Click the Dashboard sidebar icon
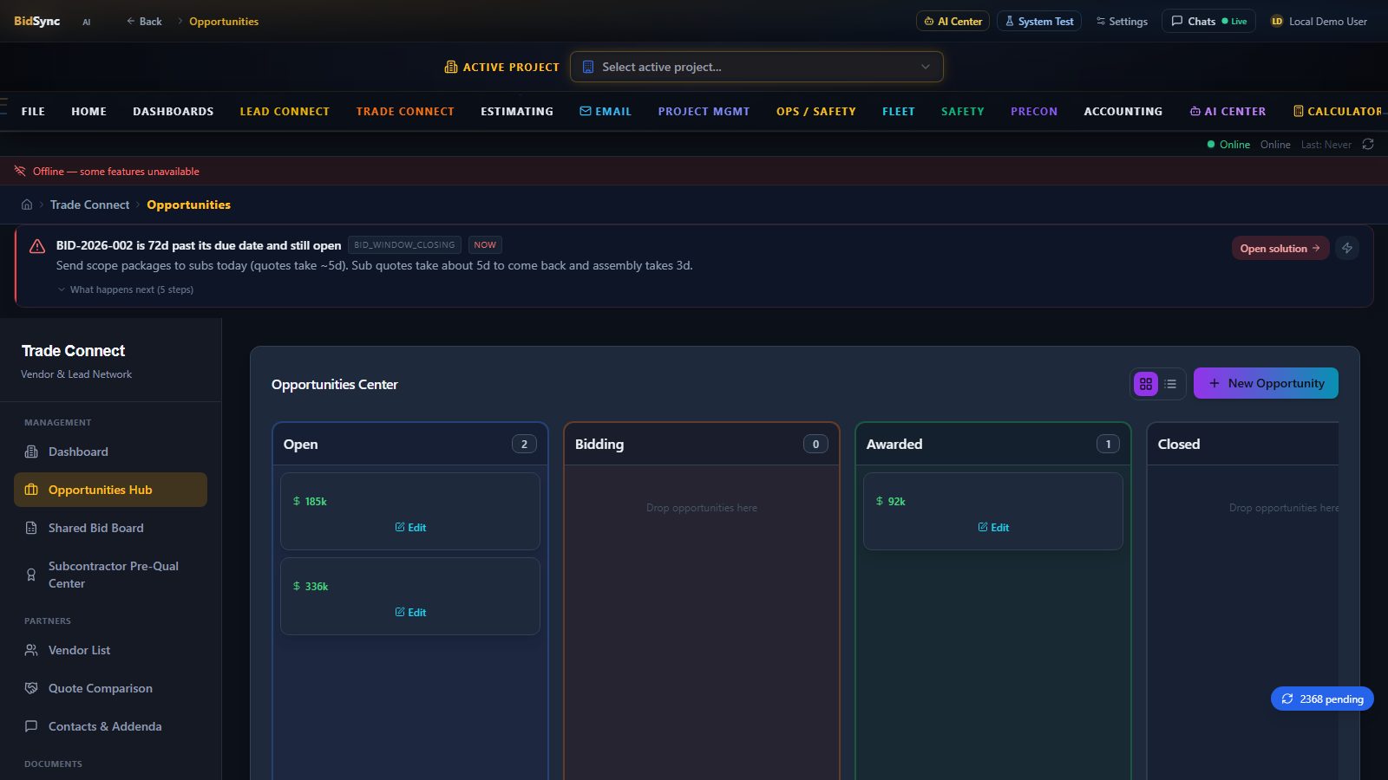Image resolution: width=1388 pixels, height=780 pixels. 31,452
